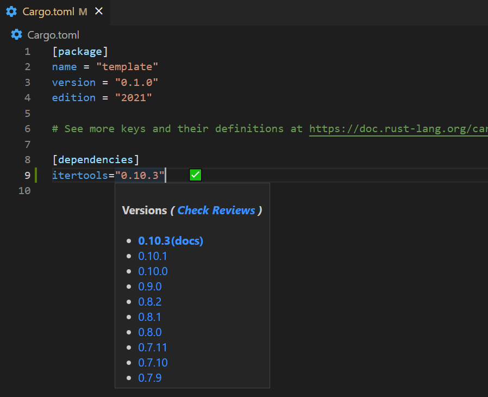Click the name key on line 2
This screenshot has height=397, width=488.
tap(65, 67)
